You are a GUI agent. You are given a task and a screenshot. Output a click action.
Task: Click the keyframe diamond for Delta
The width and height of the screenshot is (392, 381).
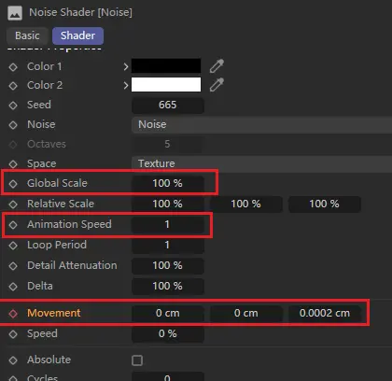point(13,287)
